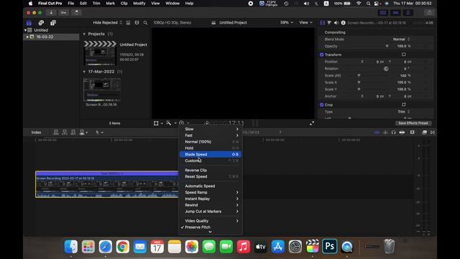Screen dimensions: 460x259
Task: Disable the Transform checkbox
Action: (x=321, y=55)
